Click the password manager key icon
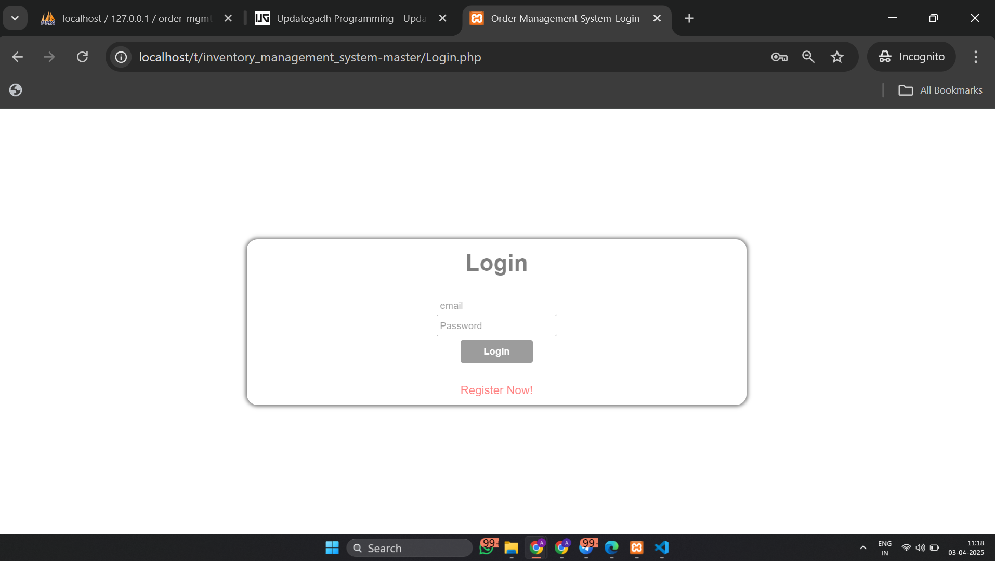This screenshot has height=561, width=995. pos(779,57)
